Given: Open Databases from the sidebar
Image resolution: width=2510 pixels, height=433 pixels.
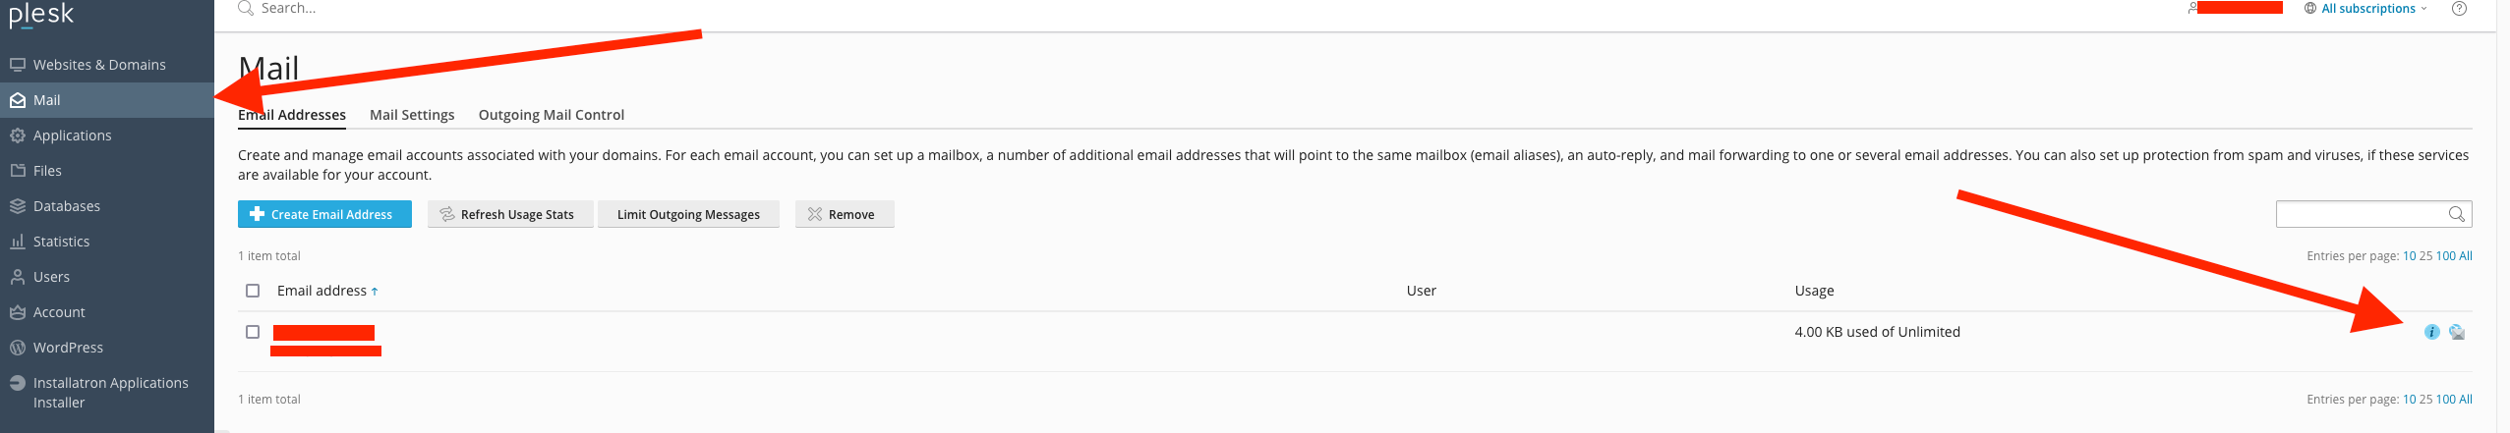Looking at the screenshot, I should tap(66, 206).
